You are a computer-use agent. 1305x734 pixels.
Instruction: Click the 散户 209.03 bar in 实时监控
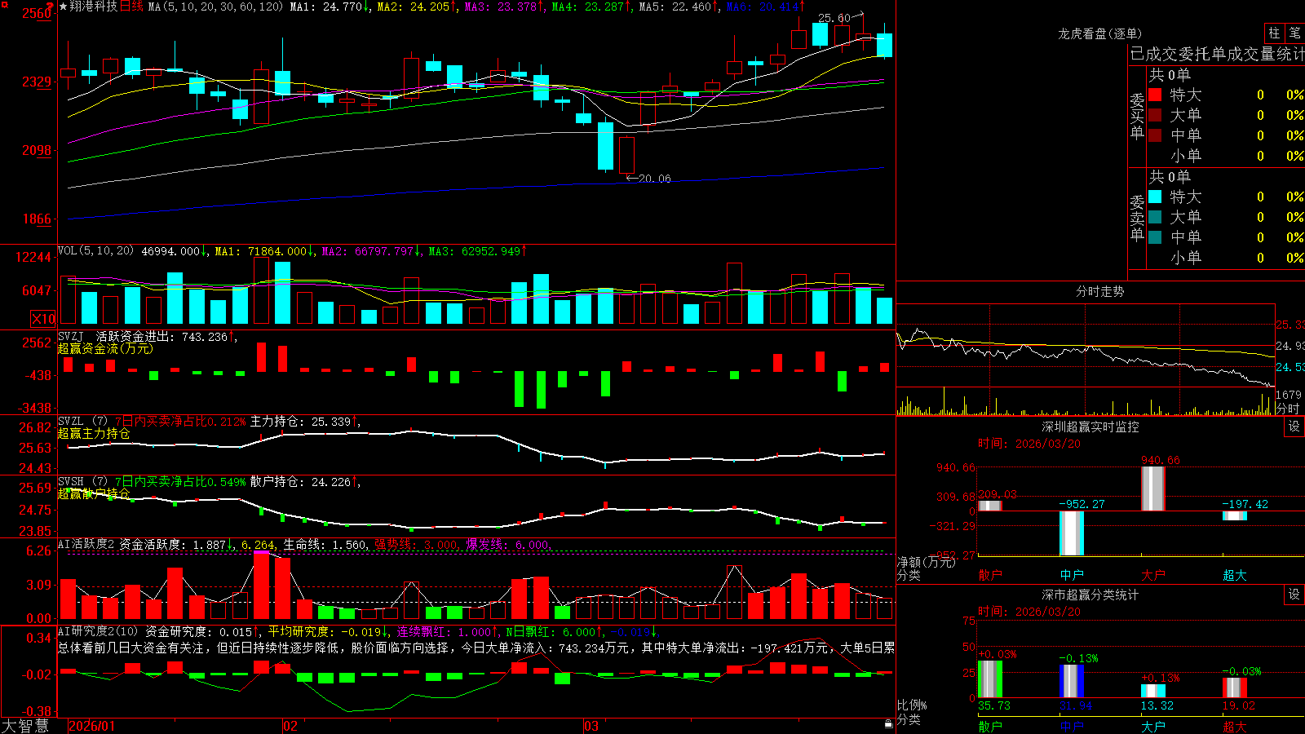pos(990,506)
